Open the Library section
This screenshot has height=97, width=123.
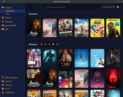pyautogui.click(x=8, y=8)
